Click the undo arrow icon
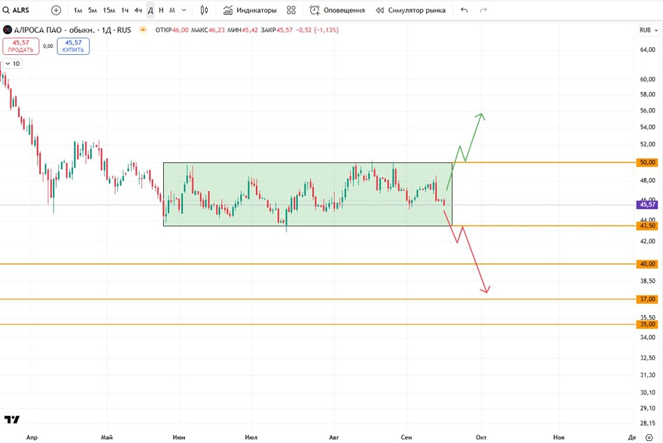Image resolution: width=663 pixels, height=443 pixels. 464,10
